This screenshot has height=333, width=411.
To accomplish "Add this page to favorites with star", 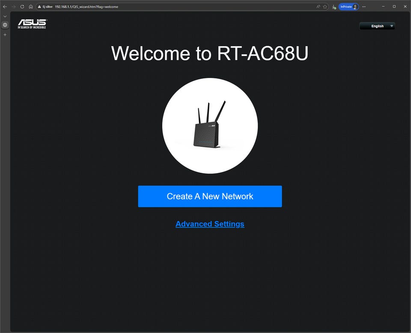I will click(325, 7).
